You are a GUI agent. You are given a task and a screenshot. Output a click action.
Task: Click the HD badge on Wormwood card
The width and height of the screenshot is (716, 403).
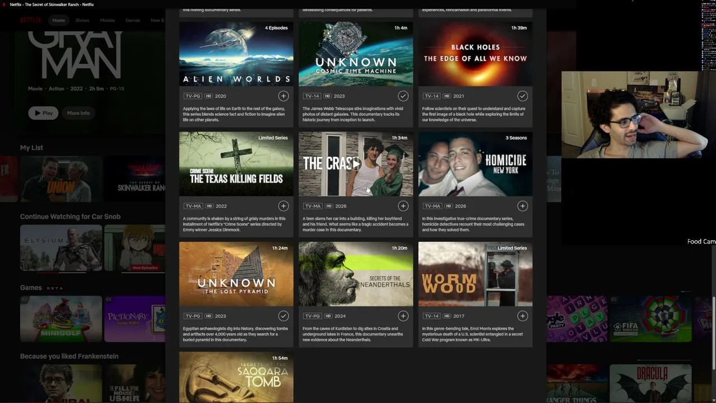point(447,316)
